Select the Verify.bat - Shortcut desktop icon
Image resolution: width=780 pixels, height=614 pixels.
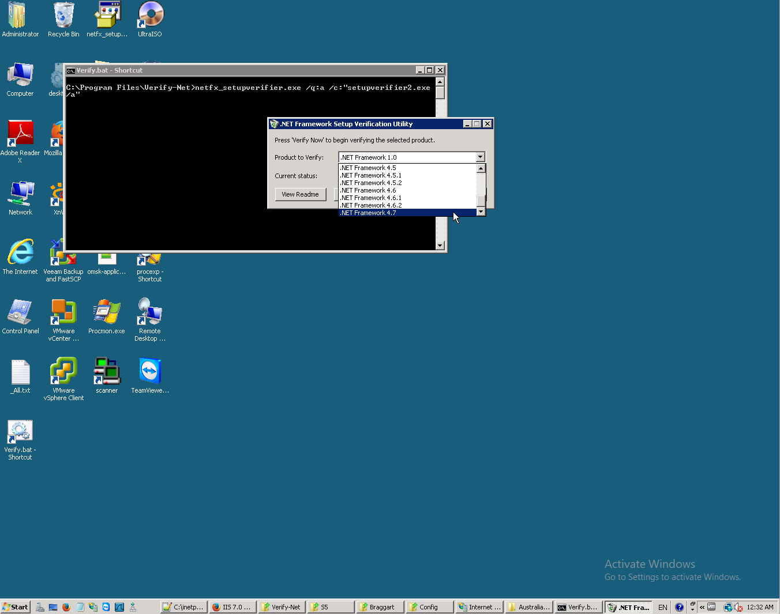(x=20, y=439)
